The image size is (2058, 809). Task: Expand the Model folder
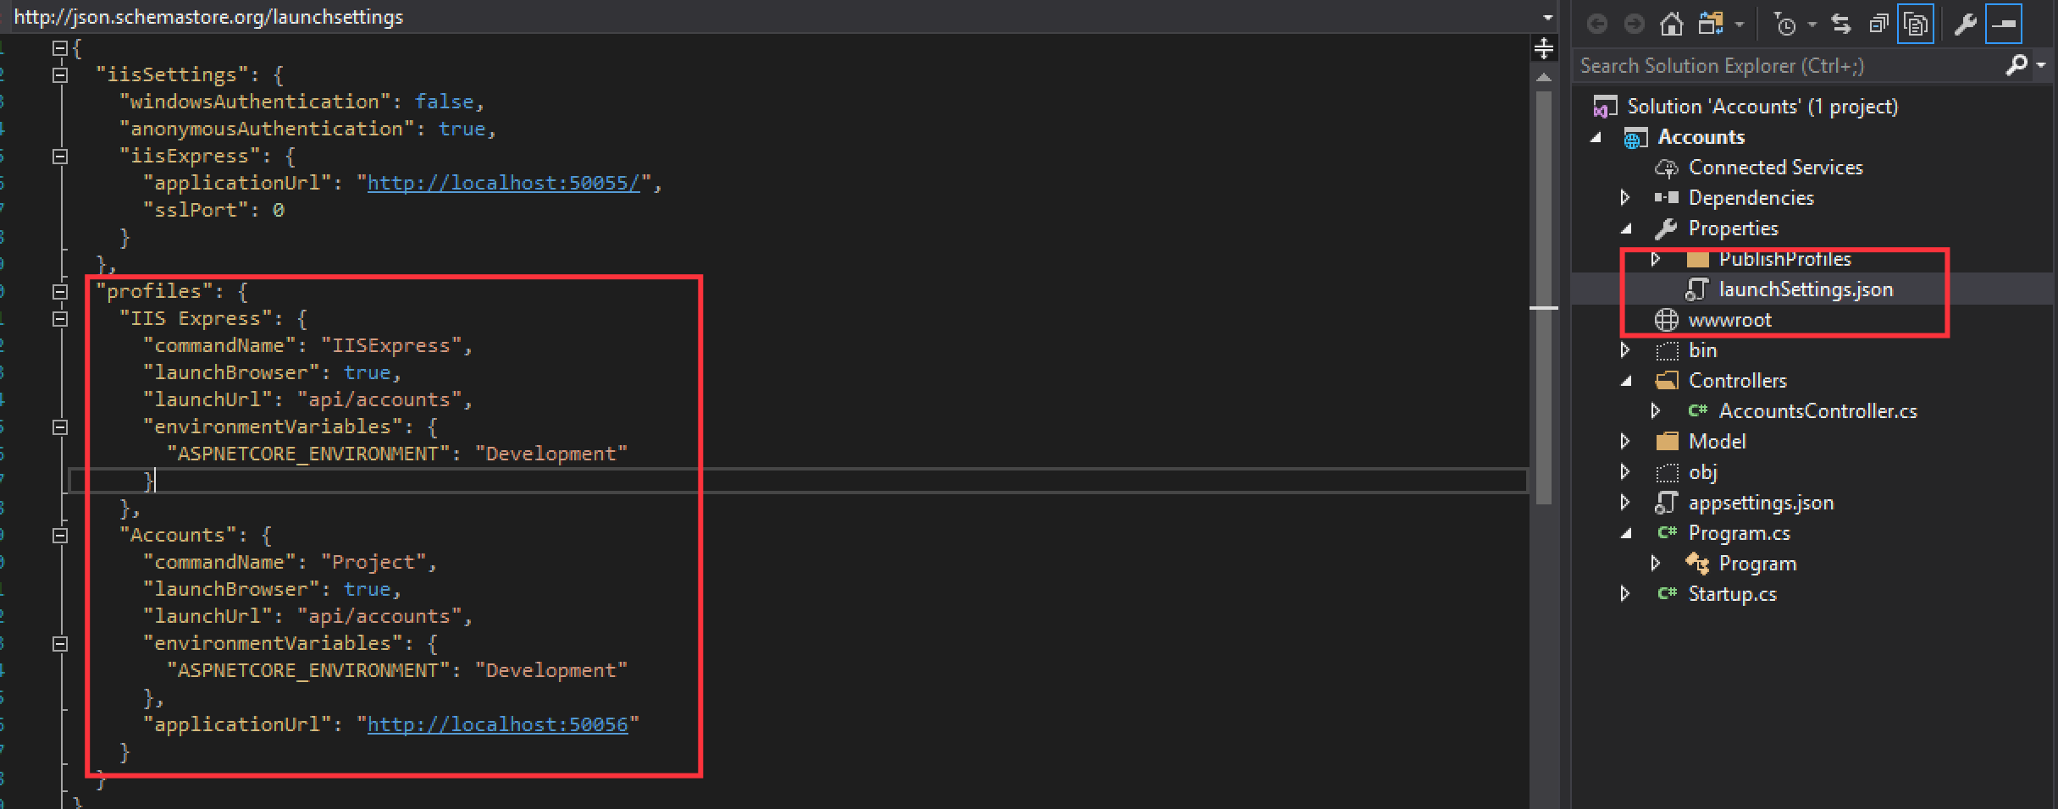[x=1624, y=442]
